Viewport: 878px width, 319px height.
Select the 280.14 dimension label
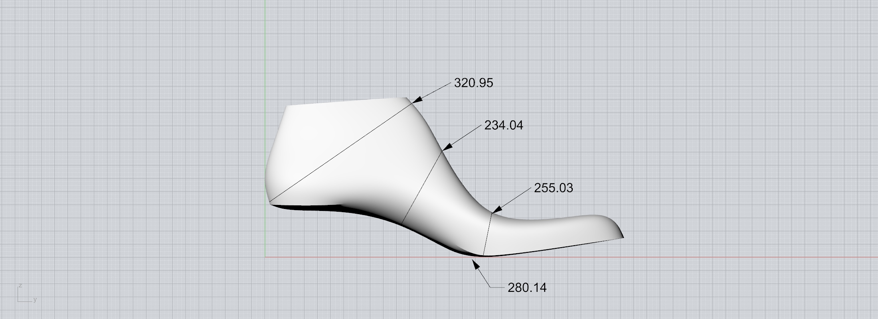pos(527,287)
